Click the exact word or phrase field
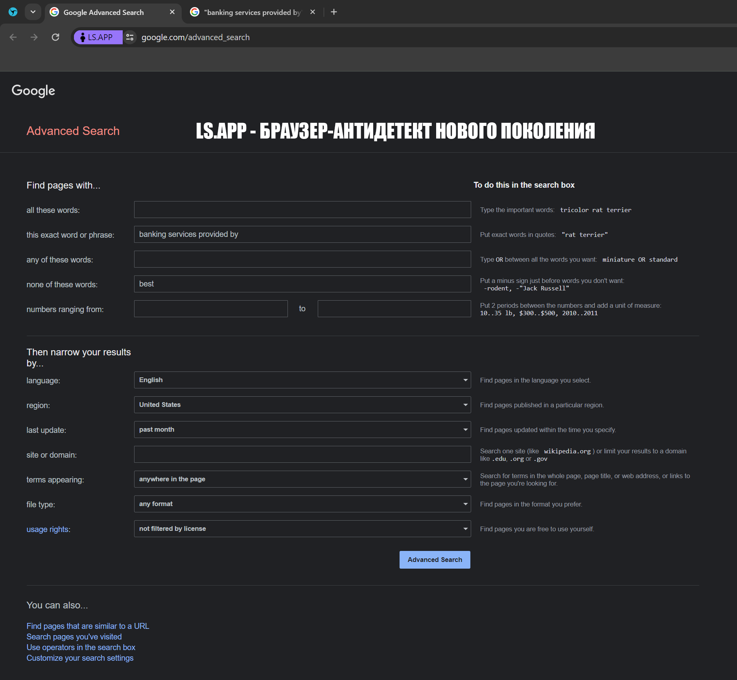 coord(302,234)
